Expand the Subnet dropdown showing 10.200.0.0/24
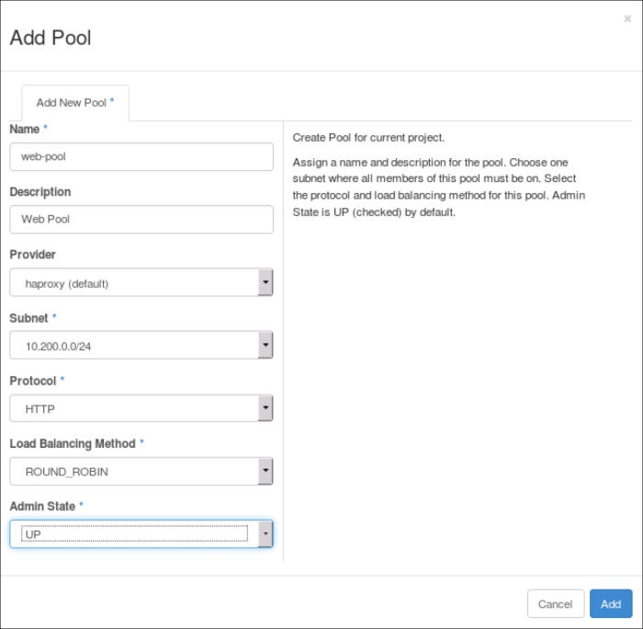Image resolution: width=643 pixels, height=629 pixels. click(x=141, y=346)
